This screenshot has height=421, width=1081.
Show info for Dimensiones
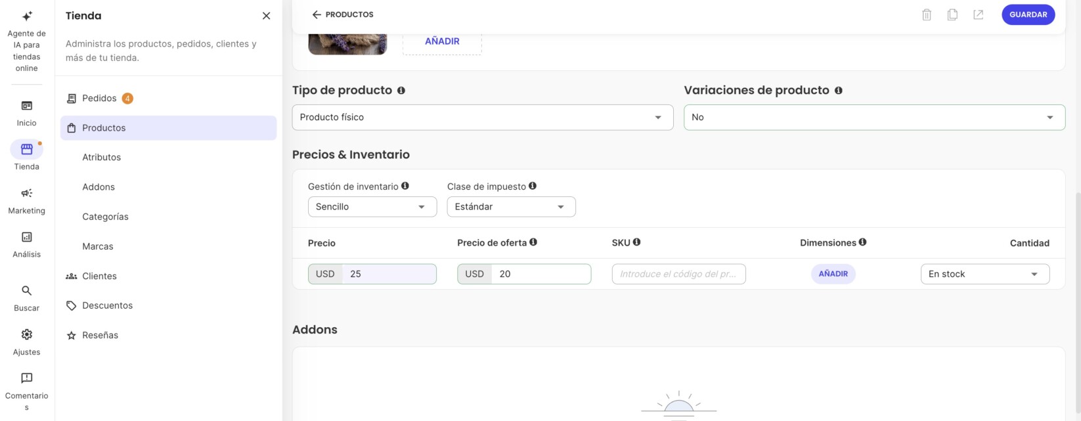863,242
